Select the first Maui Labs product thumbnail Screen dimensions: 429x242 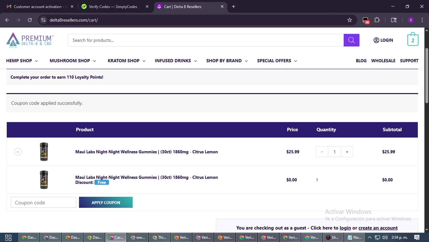pos(44,152)
